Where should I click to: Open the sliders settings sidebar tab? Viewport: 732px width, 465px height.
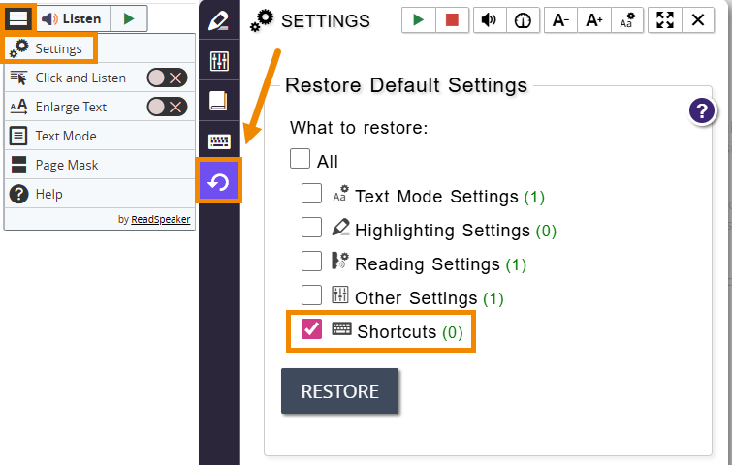[219, 62]
